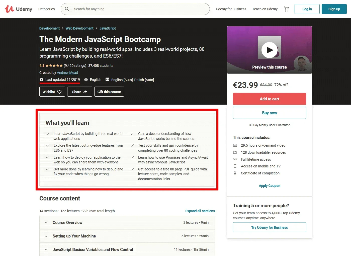Click Apply Coupon link

(x=270, y=186)
